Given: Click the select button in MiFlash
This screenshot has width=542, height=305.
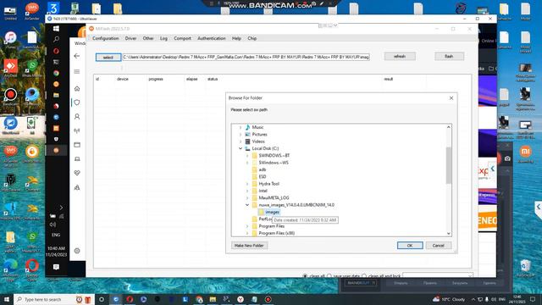Looking at the screenshot, I should (108, 57).
